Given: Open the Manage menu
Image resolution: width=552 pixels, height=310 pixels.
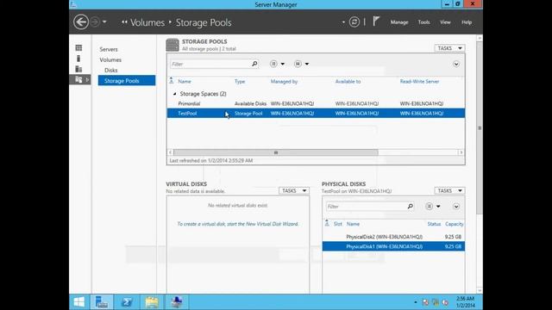Looking at the screenshot, I should (399, 22).
